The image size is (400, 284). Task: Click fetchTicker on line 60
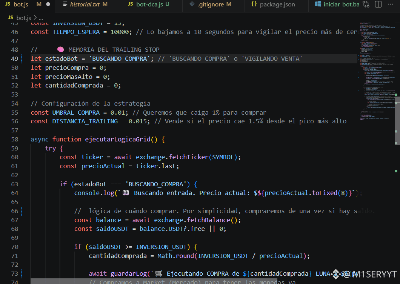click(x=188, y=157)
